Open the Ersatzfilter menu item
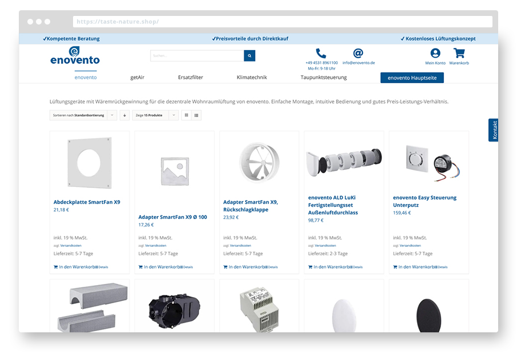Viewport: 521px width, 354px height. 191,78
